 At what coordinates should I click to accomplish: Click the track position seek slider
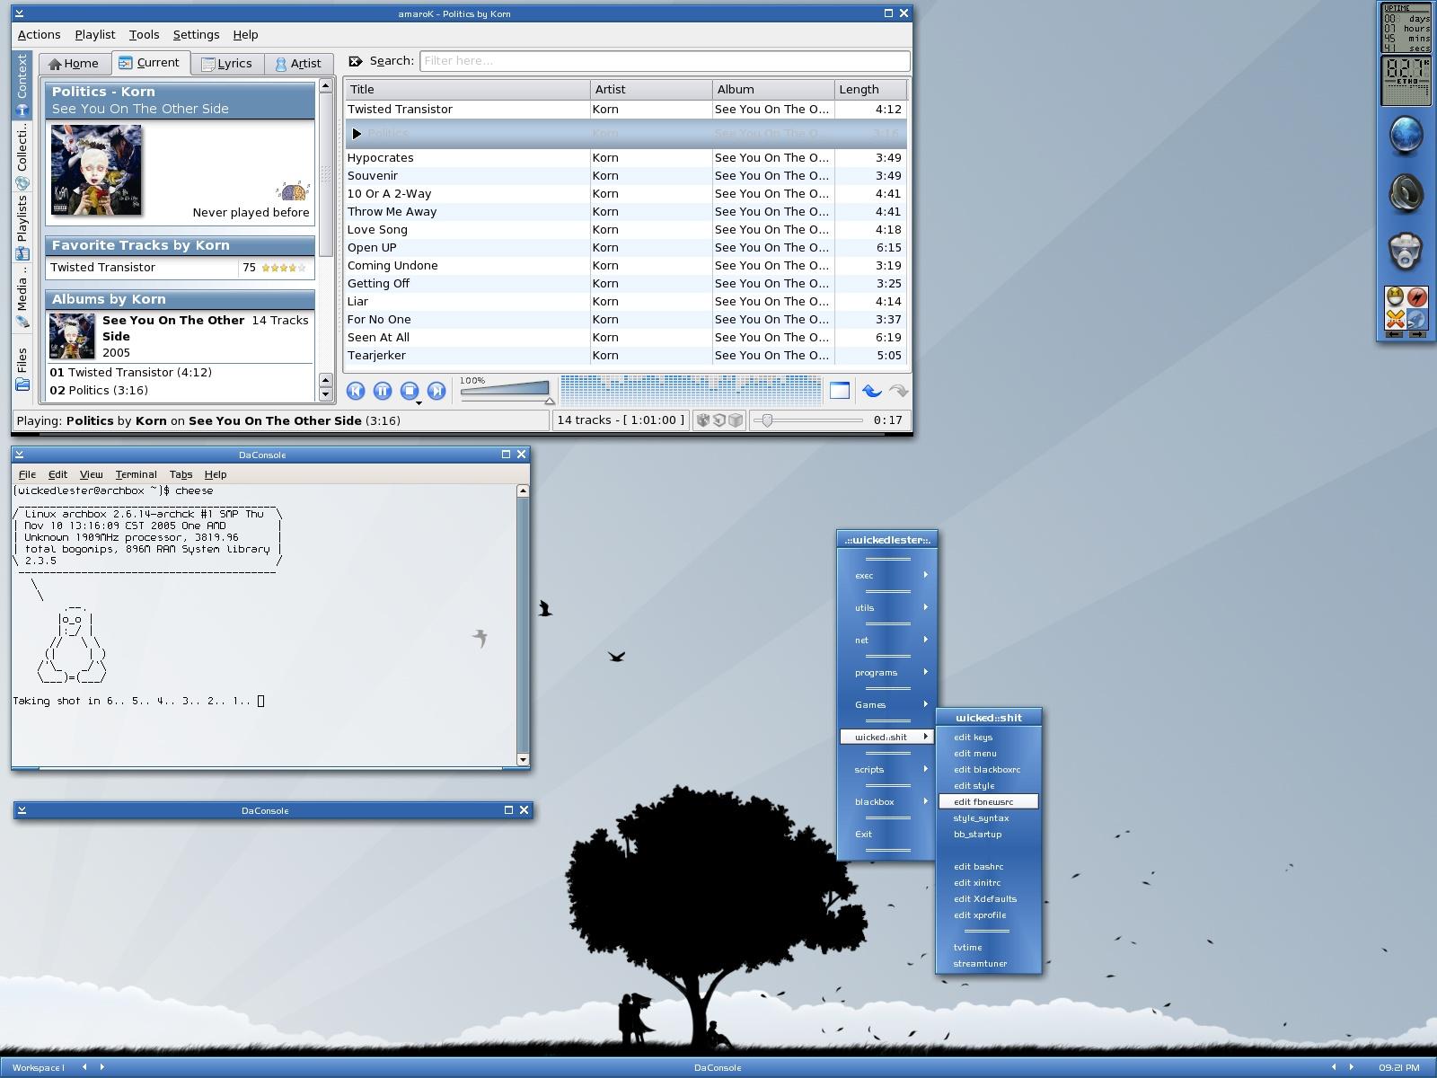coord(807,420)
